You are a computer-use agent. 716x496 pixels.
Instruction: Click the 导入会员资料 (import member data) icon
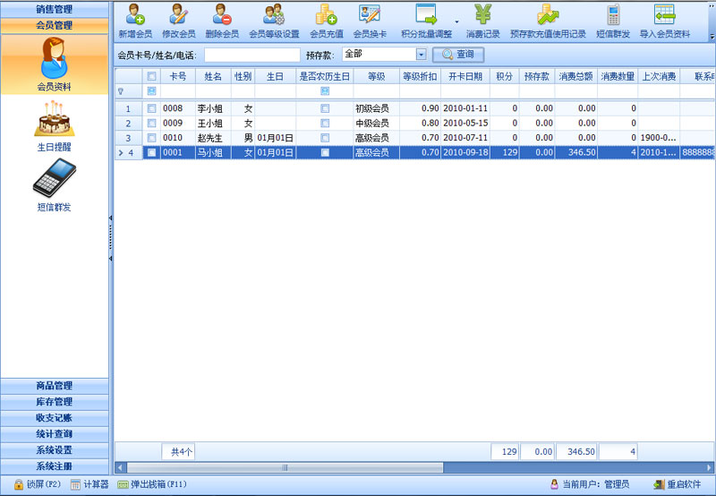664,15
